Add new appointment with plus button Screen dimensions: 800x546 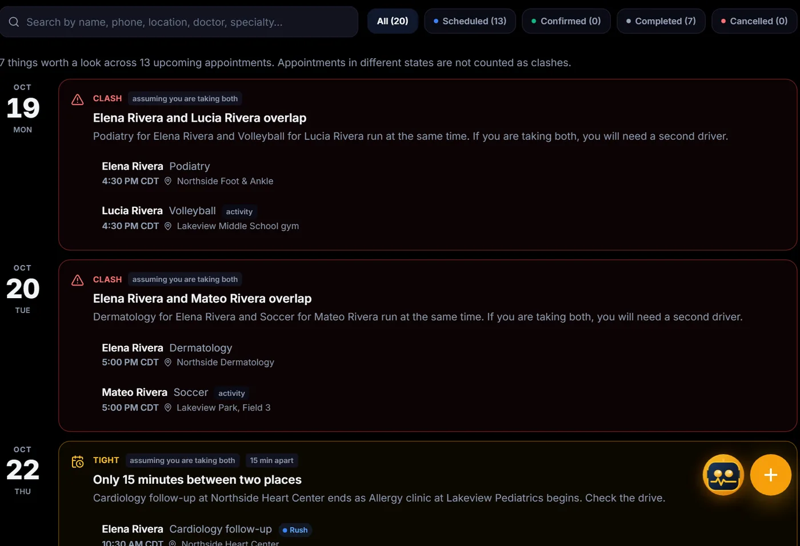tap(770, 475)
